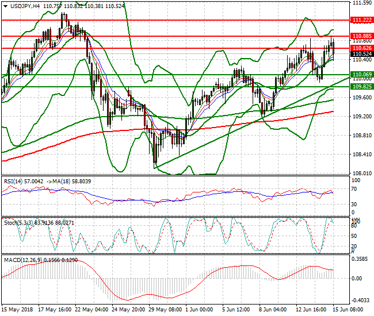Select the red 110.885 resistance price label
374x316 pixels.
click(x=362, y=36)
